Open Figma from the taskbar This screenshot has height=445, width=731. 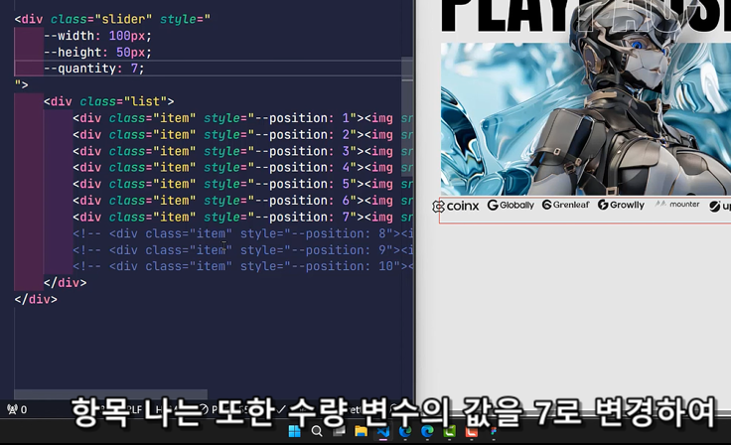494,431
